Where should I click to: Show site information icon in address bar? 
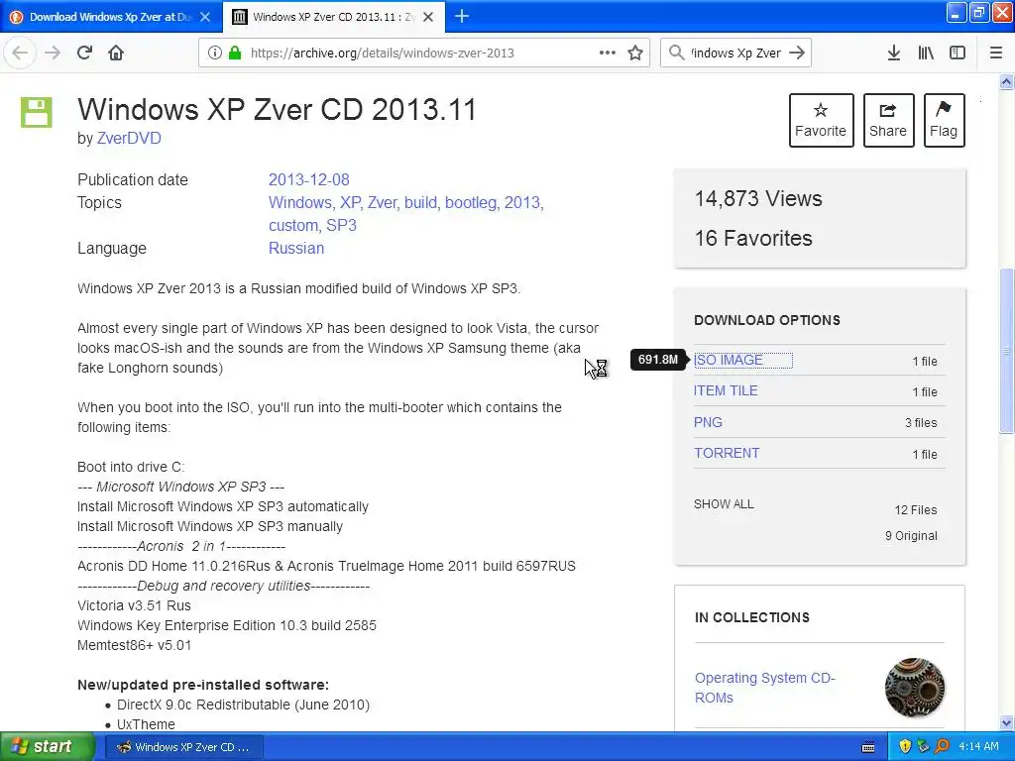[215, 54]
